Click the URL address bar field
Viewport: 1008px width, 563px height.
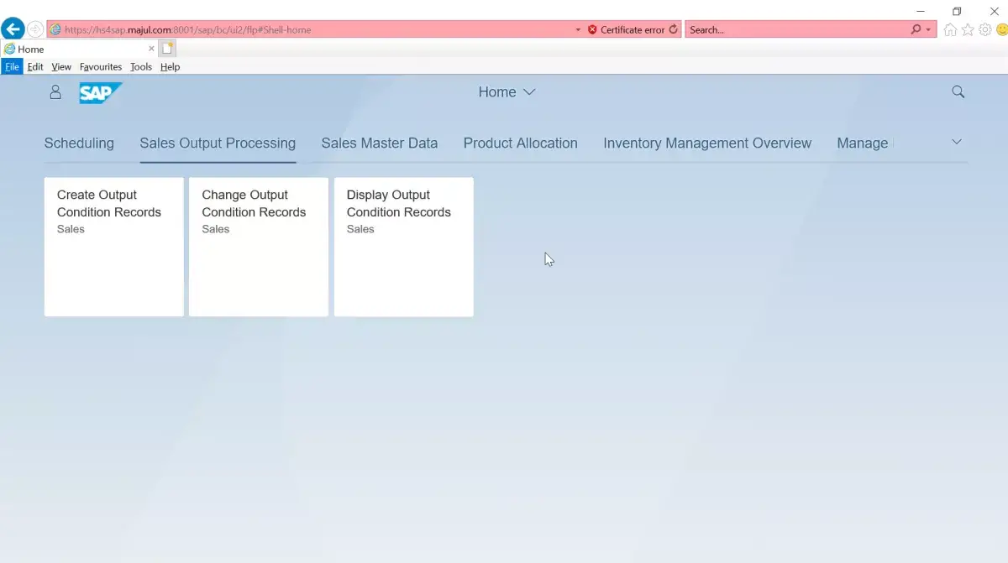coord(311,29)
